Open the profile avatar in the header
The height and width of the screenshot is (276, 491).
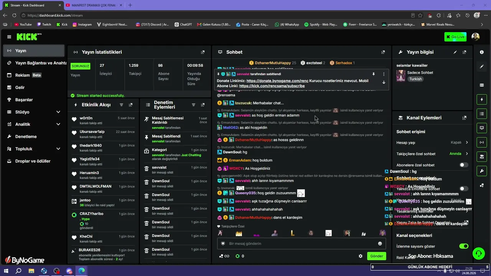[x=476, y=37]
